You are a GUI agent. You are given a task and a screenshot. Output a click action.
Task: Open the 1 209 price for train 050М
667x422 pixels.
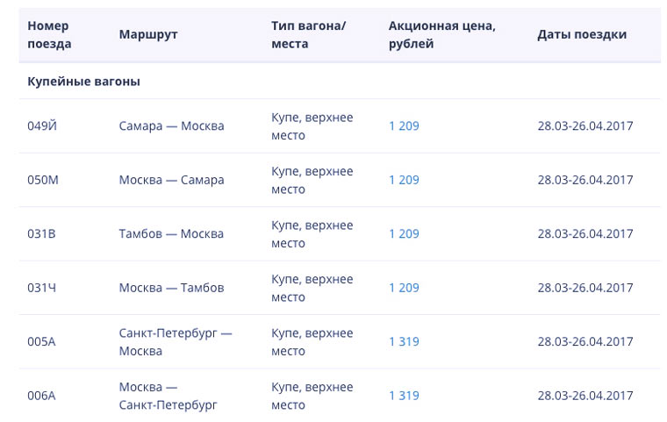[x=404, y=180]
